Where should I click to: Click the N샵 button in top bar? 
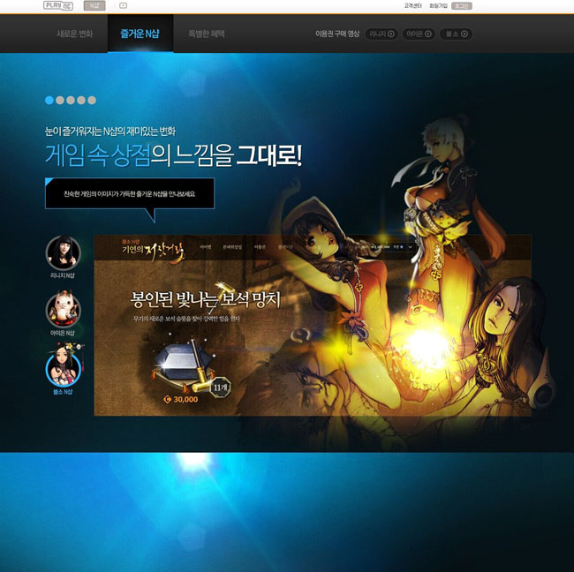[94, 5]
